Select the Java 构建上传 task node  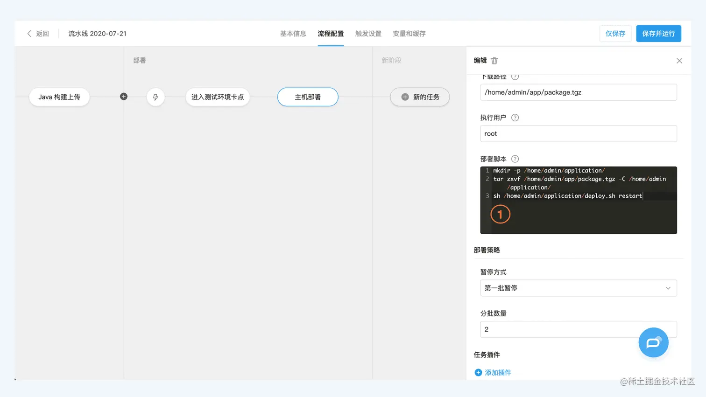tap(59, 97)
